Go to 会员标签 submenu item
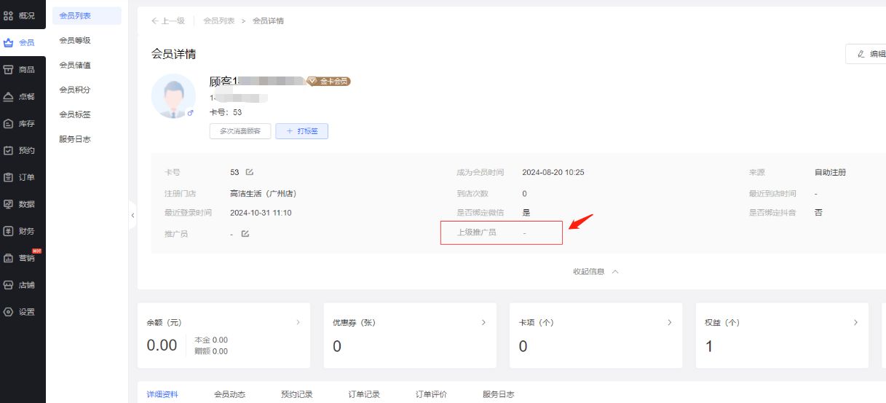Screen dimensions: 886x403 75,114
